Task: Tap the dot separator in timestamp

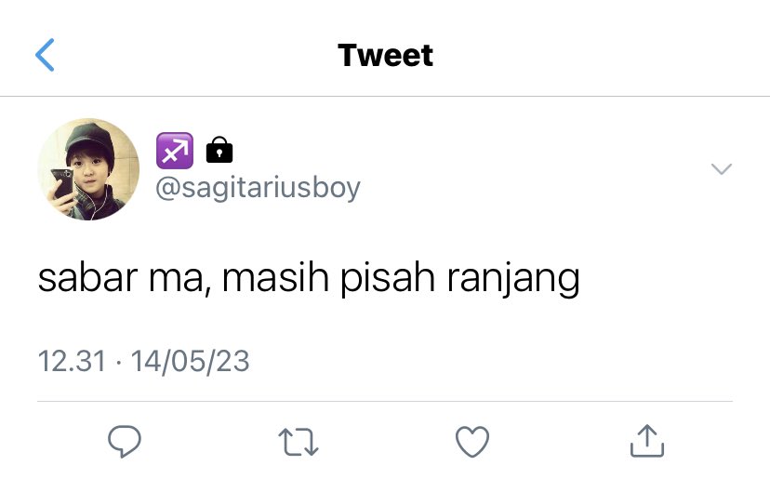Action: [118, 363]
